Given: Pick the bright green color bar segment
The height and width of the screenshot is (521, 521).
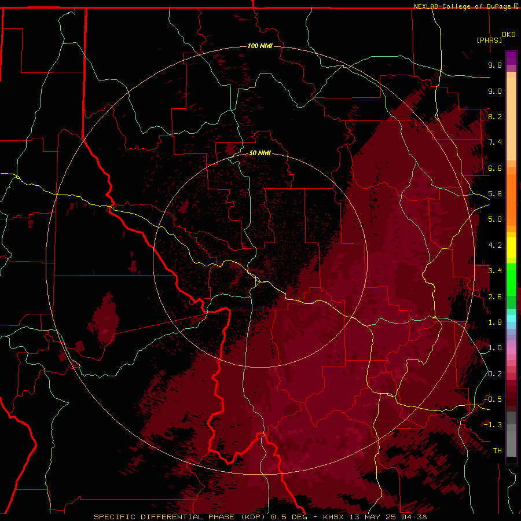Looking at the screenshot, I should [511, 279].
